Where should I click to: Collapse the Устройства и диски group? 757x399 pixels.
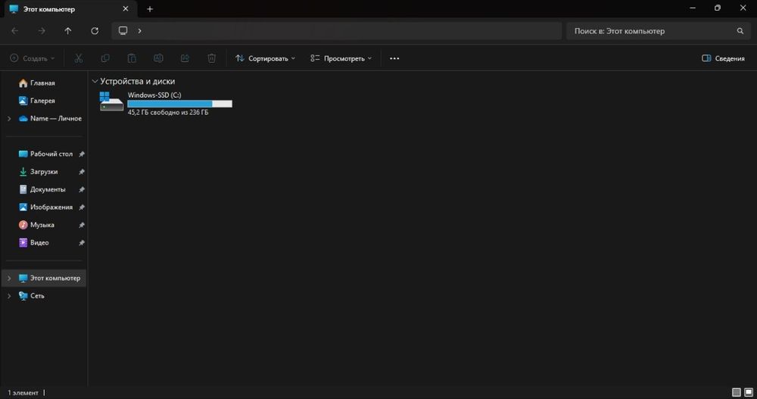tap(95, 82)
